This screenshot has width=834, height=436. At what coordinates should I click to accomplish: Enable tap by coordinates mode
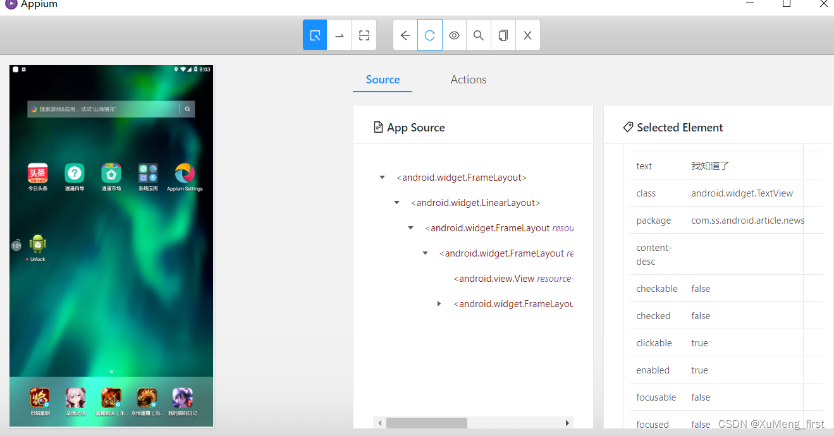(x=364, y=35)
